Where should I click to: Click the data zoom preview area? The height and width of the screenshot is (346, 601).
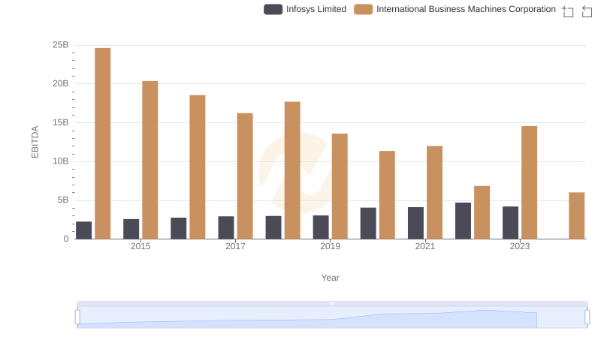332,317
